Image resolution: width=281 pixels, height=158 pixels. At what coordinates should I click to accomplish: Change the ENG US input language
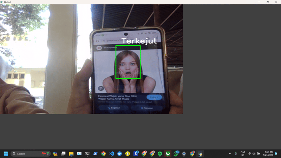click(243, 154)
